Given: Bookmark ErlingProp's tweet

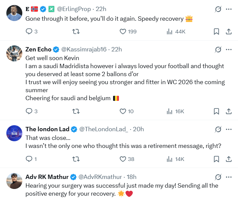Looking at the screenshot, I should pyautogui.click(x=216, y=31).
